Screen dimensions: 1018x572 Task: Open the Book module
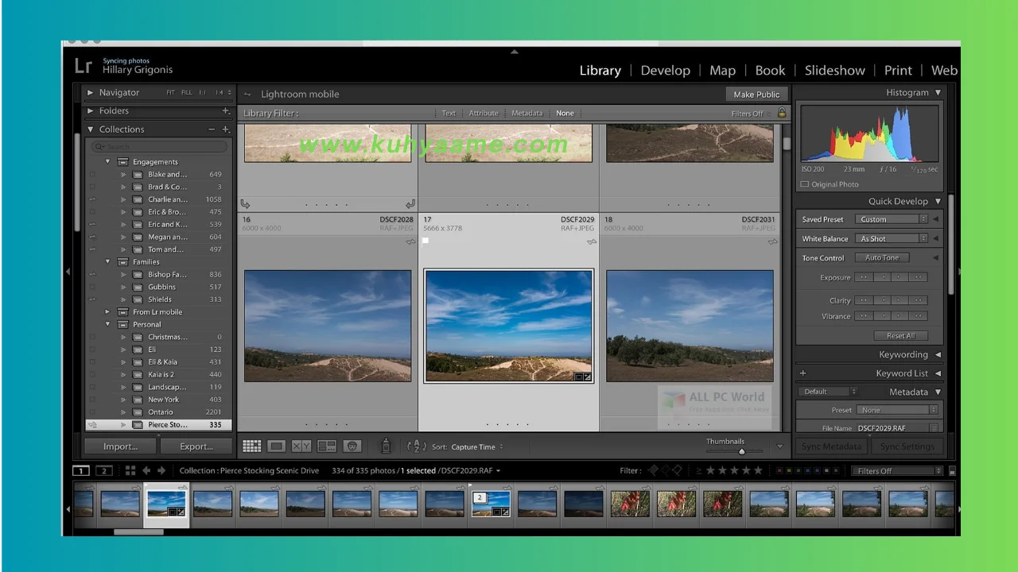click(x=770, y=71)
